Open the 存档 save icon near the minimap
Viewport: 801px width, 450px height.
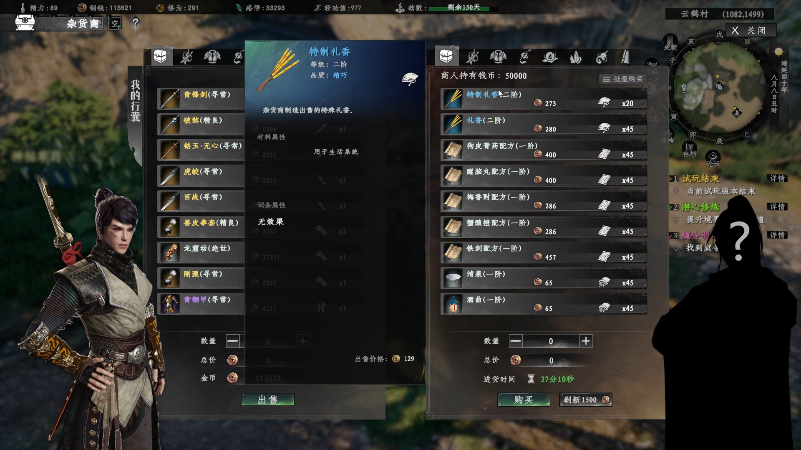click(x=689, y=149)
